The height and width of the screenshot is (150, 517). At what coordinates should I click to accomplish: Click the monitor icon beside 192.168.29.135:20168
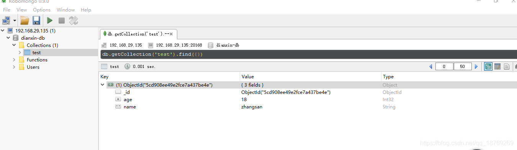point(151,45)
